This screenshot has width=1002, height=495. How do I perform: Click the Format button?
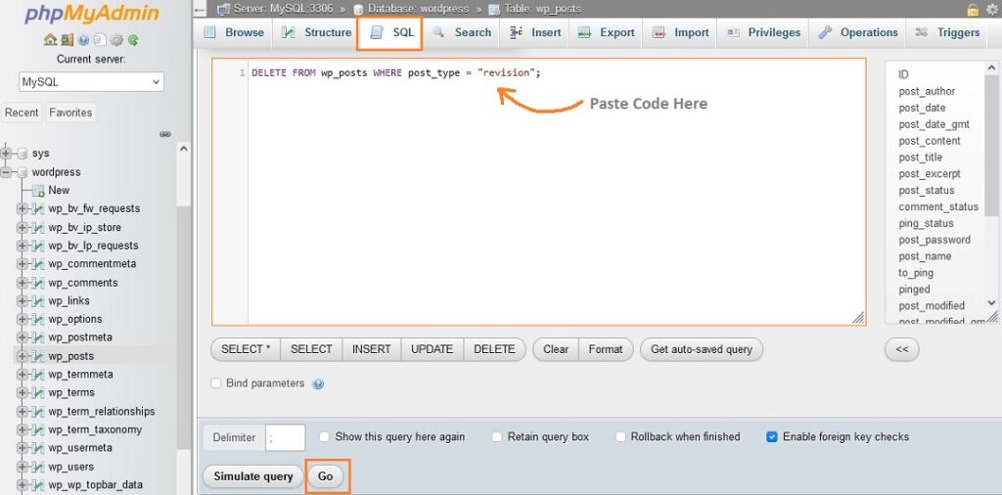605,349
